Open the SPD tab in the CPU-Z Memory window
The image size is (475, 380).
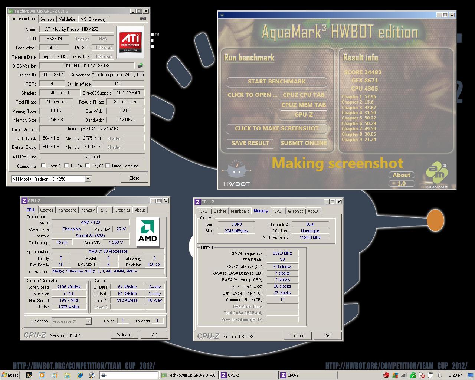pyautogui.click(x=278, y=211)
